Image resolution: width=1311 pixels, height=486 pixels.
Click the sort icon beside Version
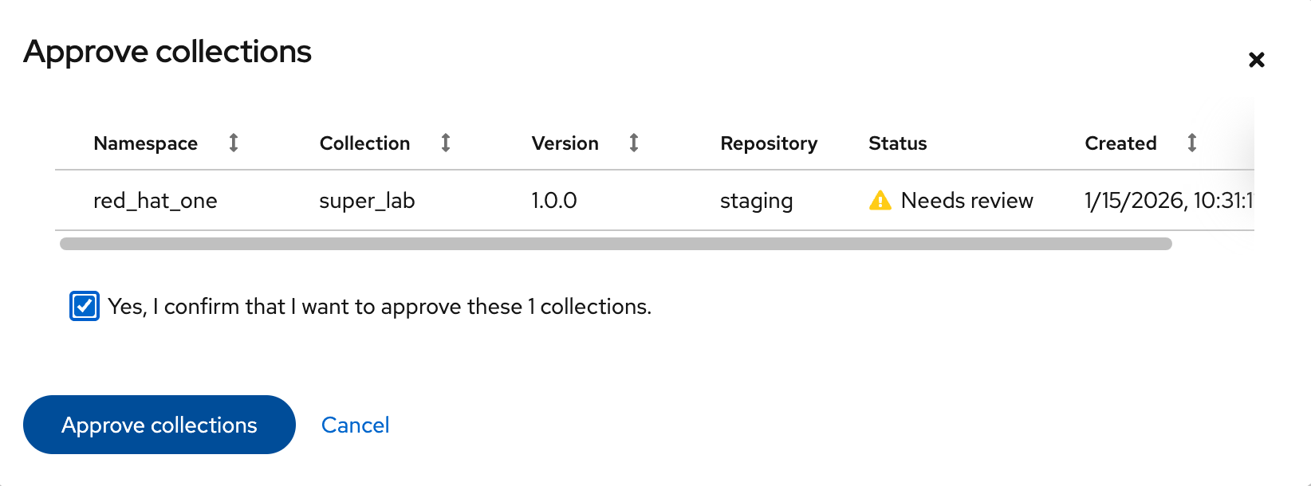[633, 143]
